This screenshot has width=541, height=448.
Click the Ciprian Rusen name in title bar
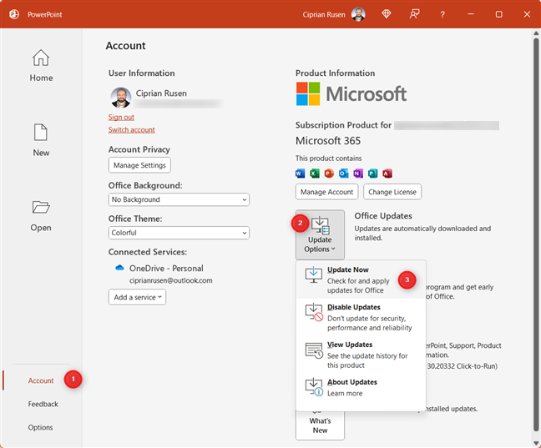324,14
